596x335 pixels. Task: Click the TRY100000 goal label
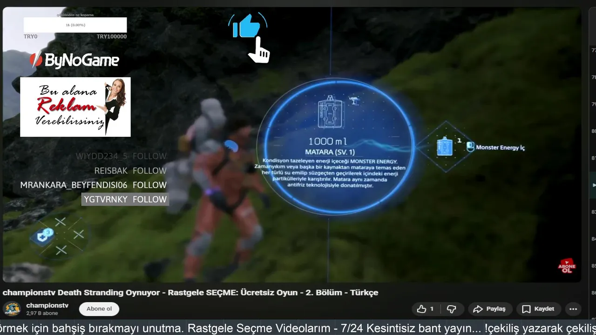click(x=111, y=36)
